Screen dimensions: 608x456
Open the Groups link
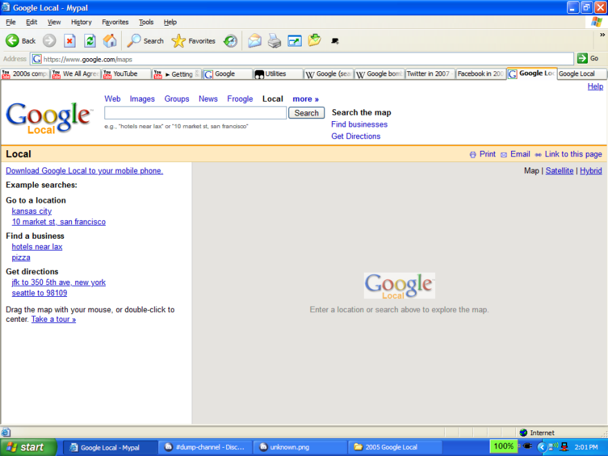(176, 99)
